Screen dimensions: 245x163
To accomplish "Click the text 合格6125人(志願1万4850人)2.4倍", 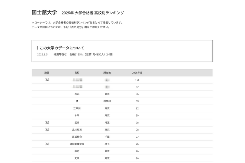I will (x=91, y=54).
